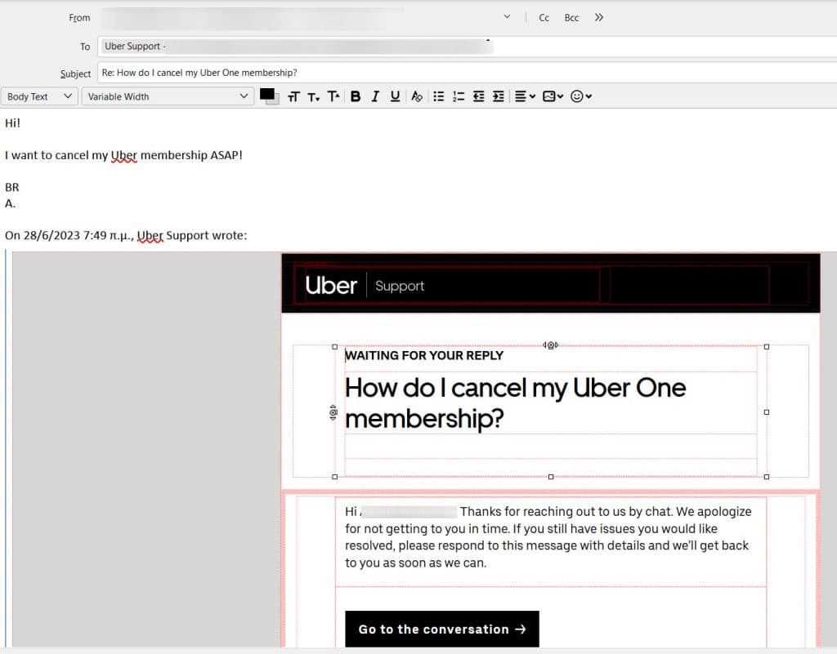Indent the text
Image resolution: width=837 pixels, height=654 pixels.
coord(499,96)
